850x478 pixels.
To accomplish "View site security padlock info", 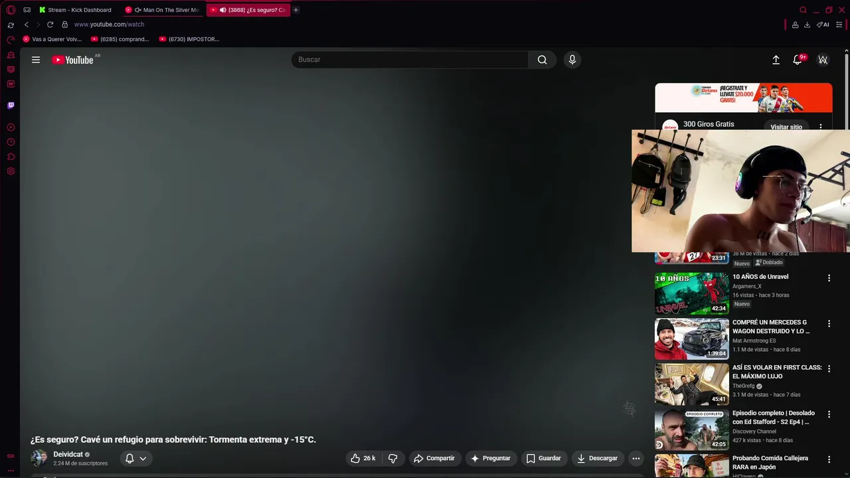I will click(64, 25).
